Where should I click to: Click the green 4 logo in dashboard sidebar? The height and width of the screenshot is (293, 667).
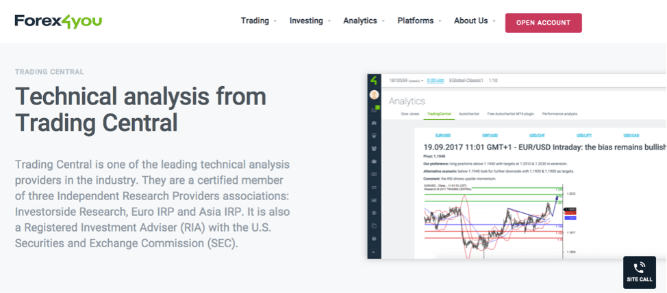(375, 80)
